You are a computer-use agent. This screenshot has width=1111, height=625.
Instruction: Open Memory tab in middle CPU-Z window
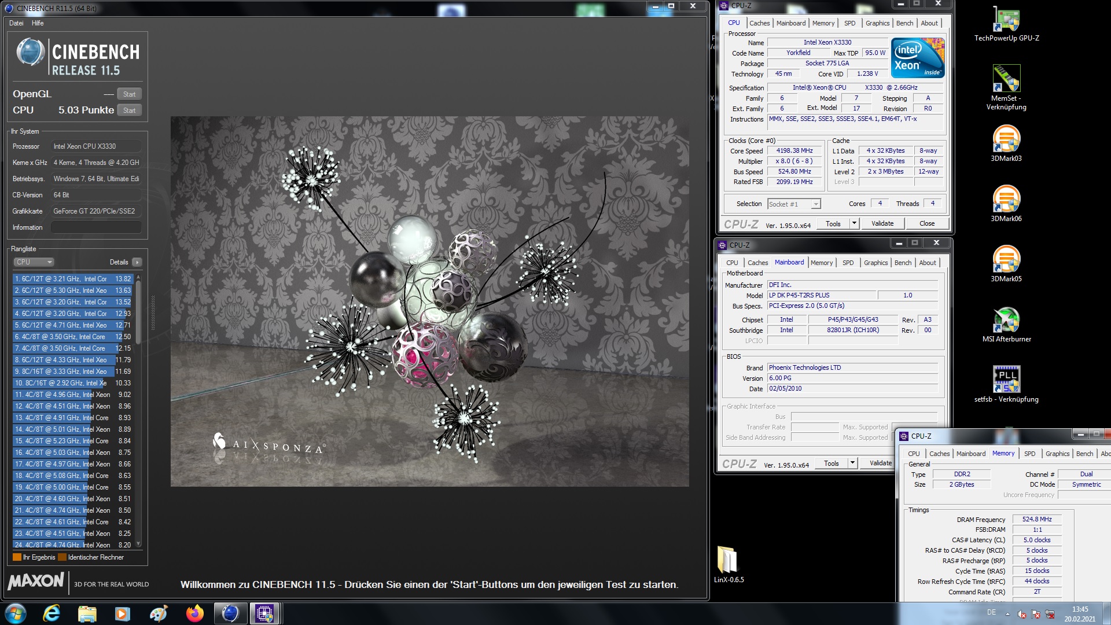821,263
